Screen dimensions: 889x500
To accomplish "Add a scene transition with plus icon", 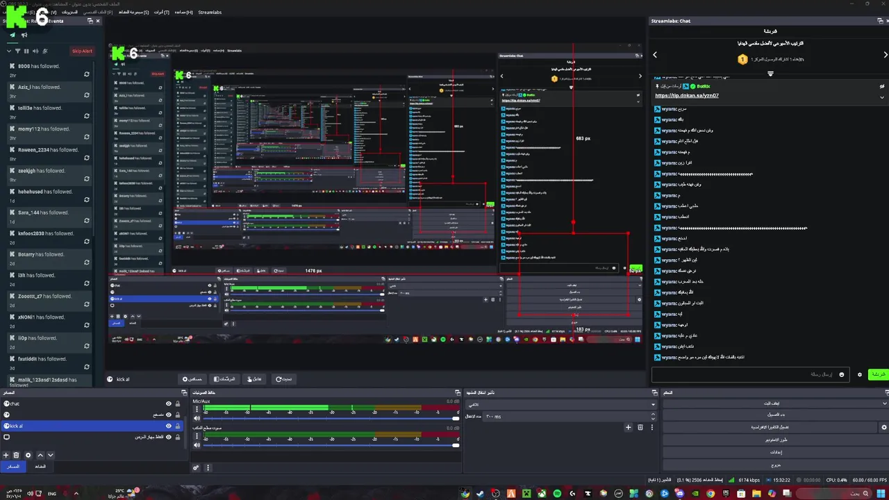I will click(x=629, y=427).
